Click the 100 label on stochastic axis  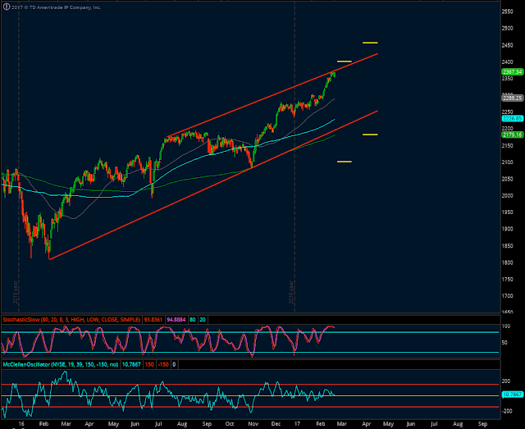[x=506, y=326]
